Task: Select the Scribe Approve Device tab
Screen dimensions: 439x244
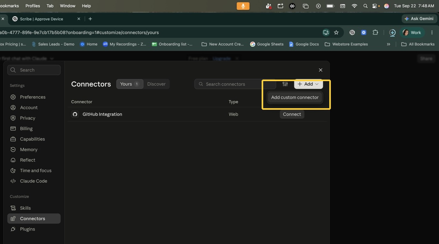Action: coord(46,19)
